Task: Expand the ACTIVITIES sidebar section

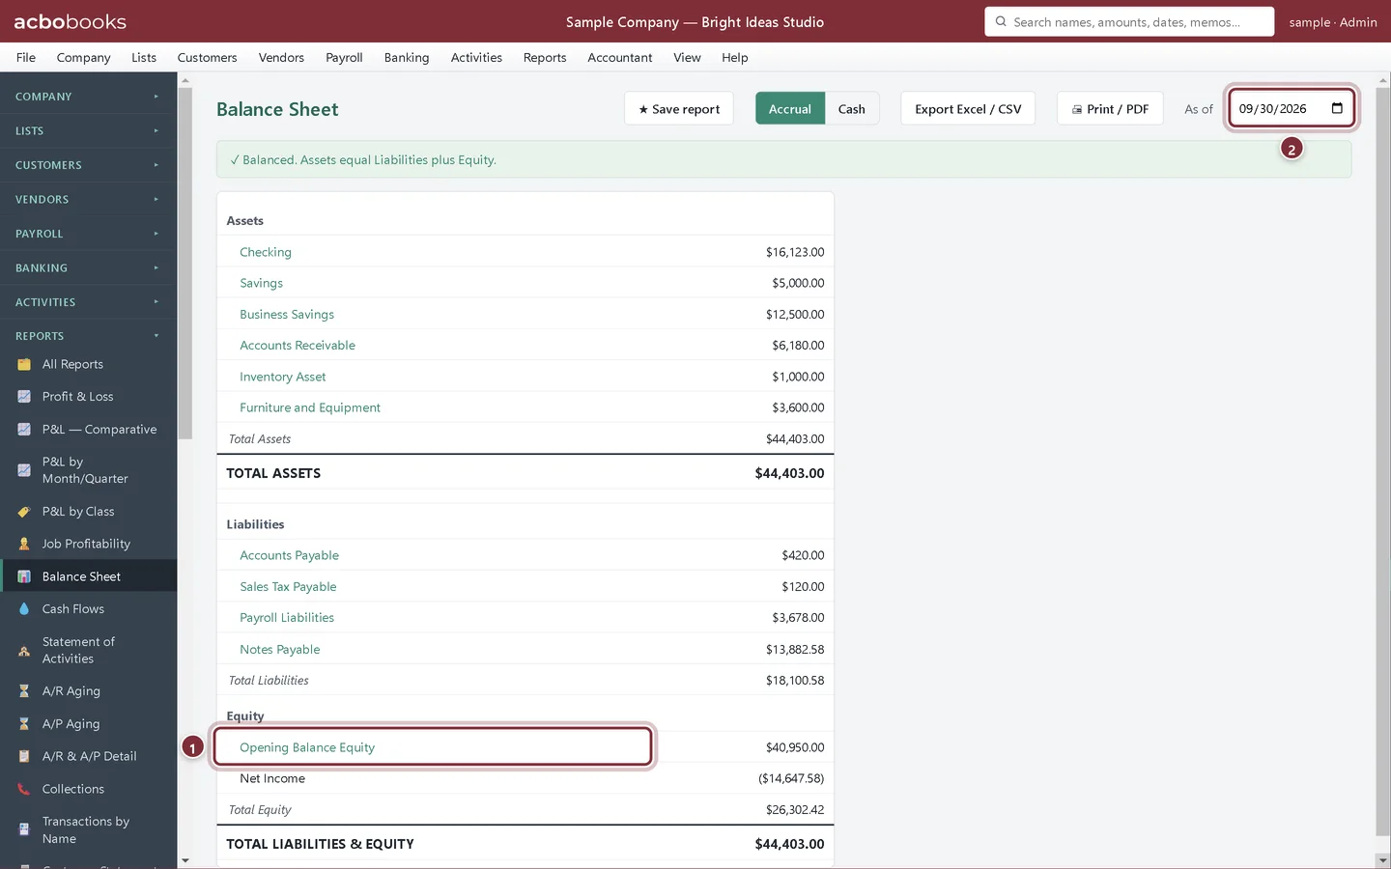Action: pos(88,302)
